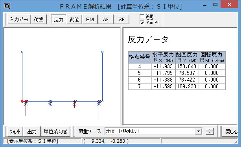Select the 反力 reaction force tab
The height and width of the screenshot is (147, 241).
pos(59,20)
